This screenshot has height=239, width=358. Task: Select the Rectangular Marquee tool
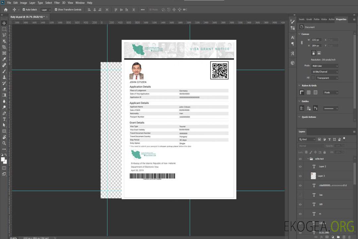[x=4, y=29]
